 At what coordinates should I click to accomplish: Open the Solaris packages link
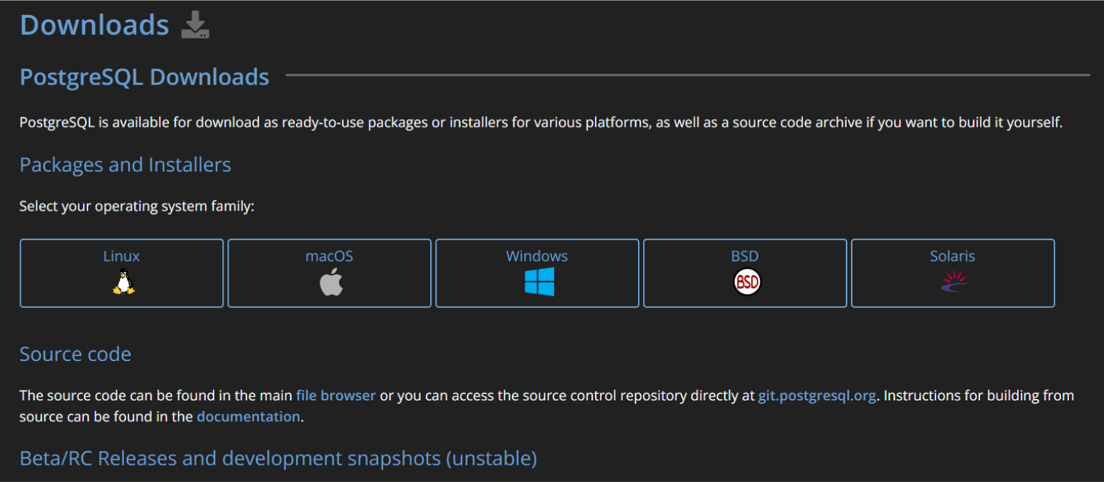(953, 273)
